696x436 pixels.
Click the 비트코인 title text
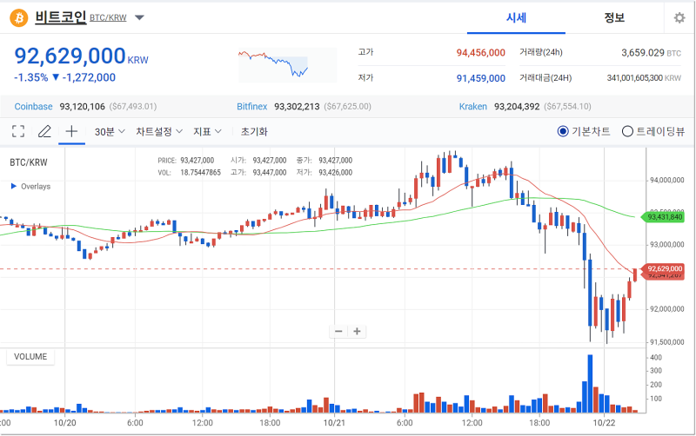[60, 17]
